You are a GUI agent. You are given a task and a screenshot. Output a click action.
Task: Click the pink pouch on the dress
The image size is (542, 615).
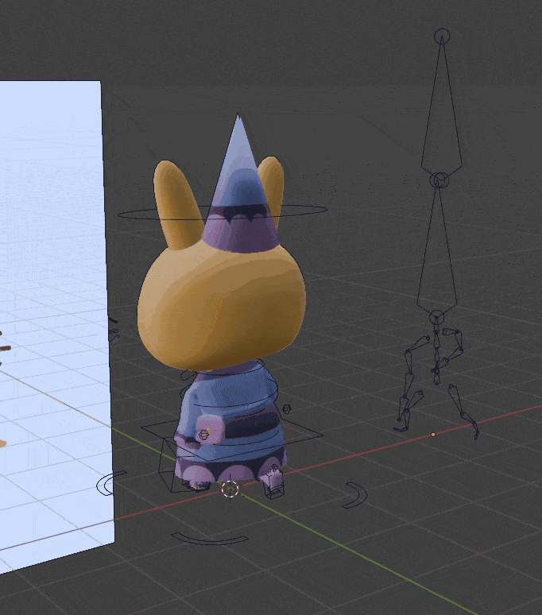point(209,431)
